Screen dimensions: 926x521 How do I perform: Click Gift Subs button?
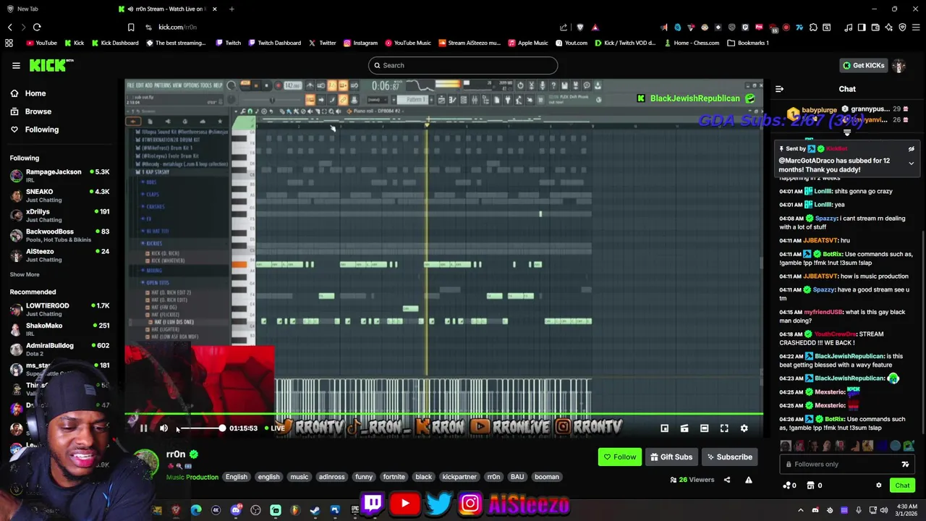671,457
